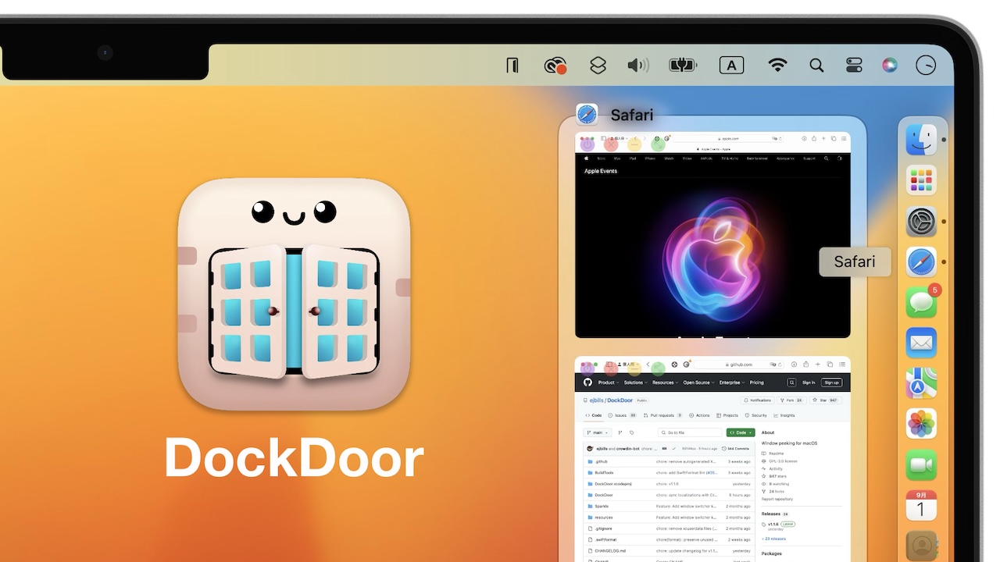Click the Fork button on DockDoor repo

791,400
